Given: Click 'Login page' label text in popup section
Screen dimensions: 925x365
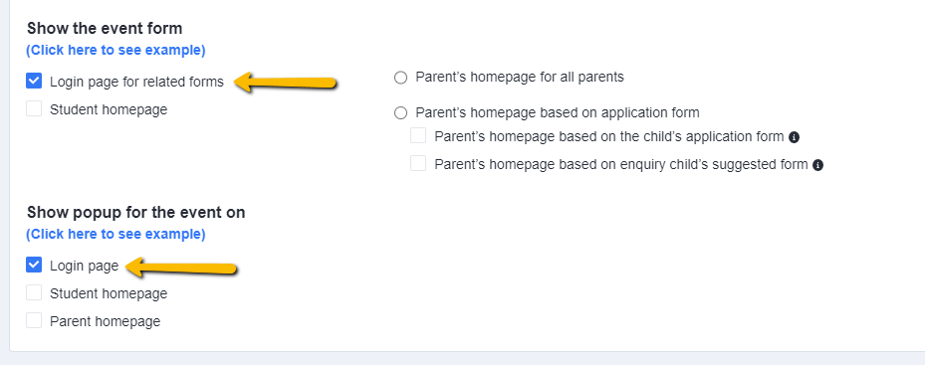Looking at the screenshot, I should point(85,266).
